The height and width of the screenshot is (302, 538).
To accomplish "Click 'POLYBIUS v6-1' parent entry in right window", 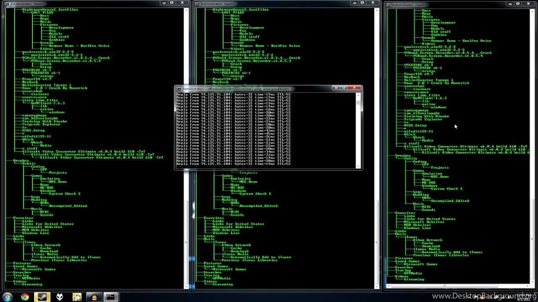I will point(419,65).
